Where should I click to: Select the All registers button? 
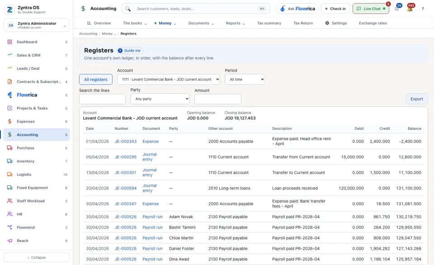[96, 79]
